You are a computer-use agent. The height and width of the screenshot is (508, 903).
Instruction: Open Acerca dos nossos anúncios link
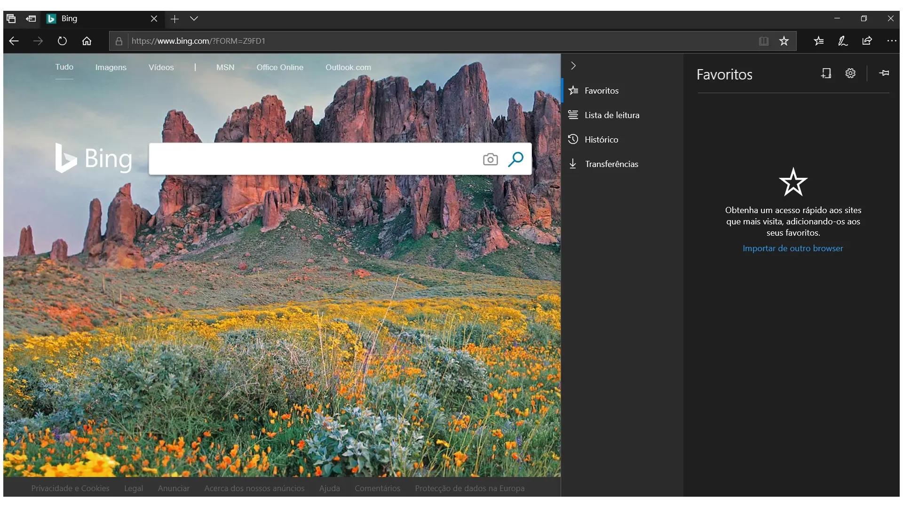coord(254,488)
